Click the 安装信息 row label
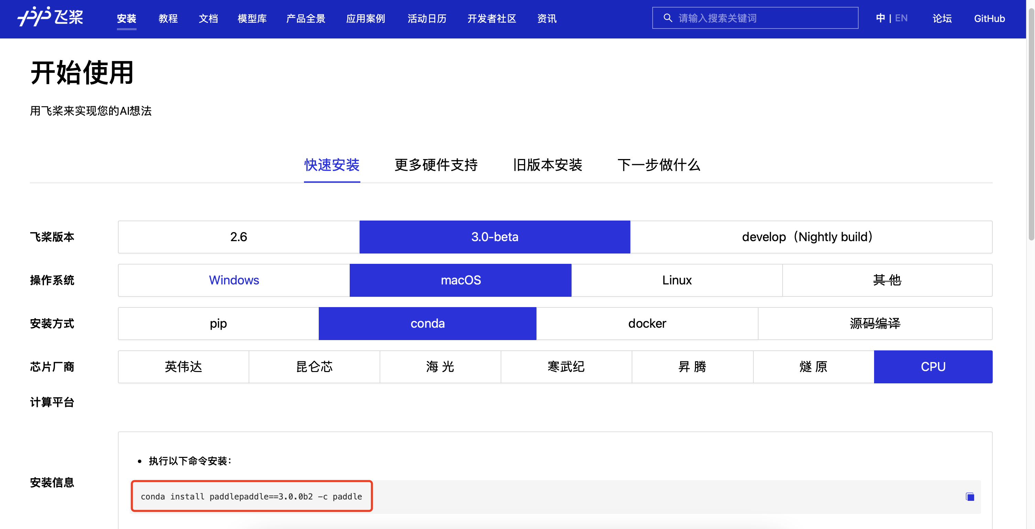Viewport: 1035px width, 529px height. (52, 482)
